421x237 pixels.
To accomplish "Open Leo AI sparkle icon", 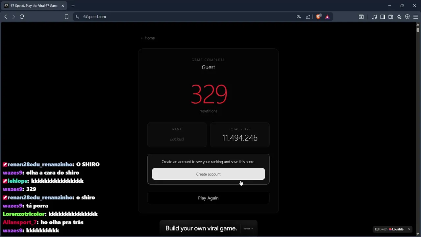I will click(399, 17).
